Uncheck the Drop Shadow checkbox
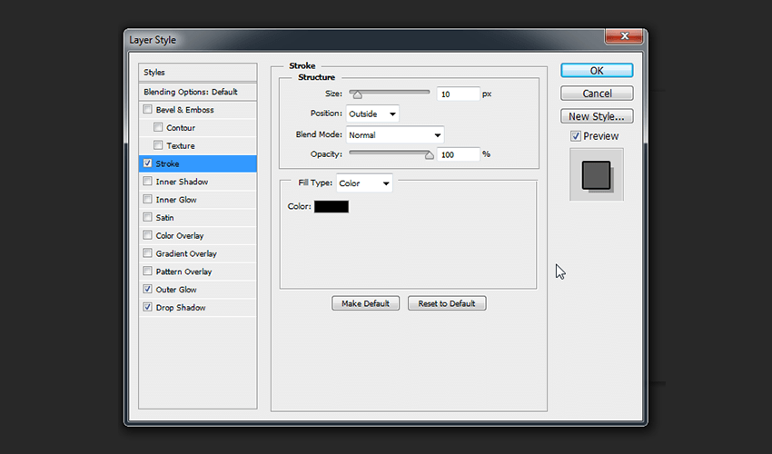 point(147,307)
